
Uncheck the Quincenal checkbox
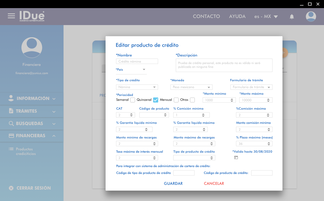156,100
